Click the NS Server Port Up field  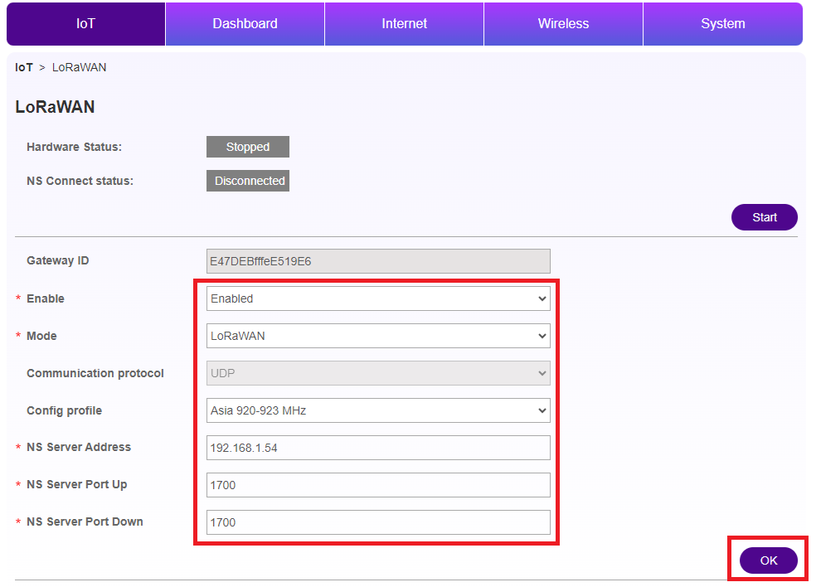tap(378, 485)
